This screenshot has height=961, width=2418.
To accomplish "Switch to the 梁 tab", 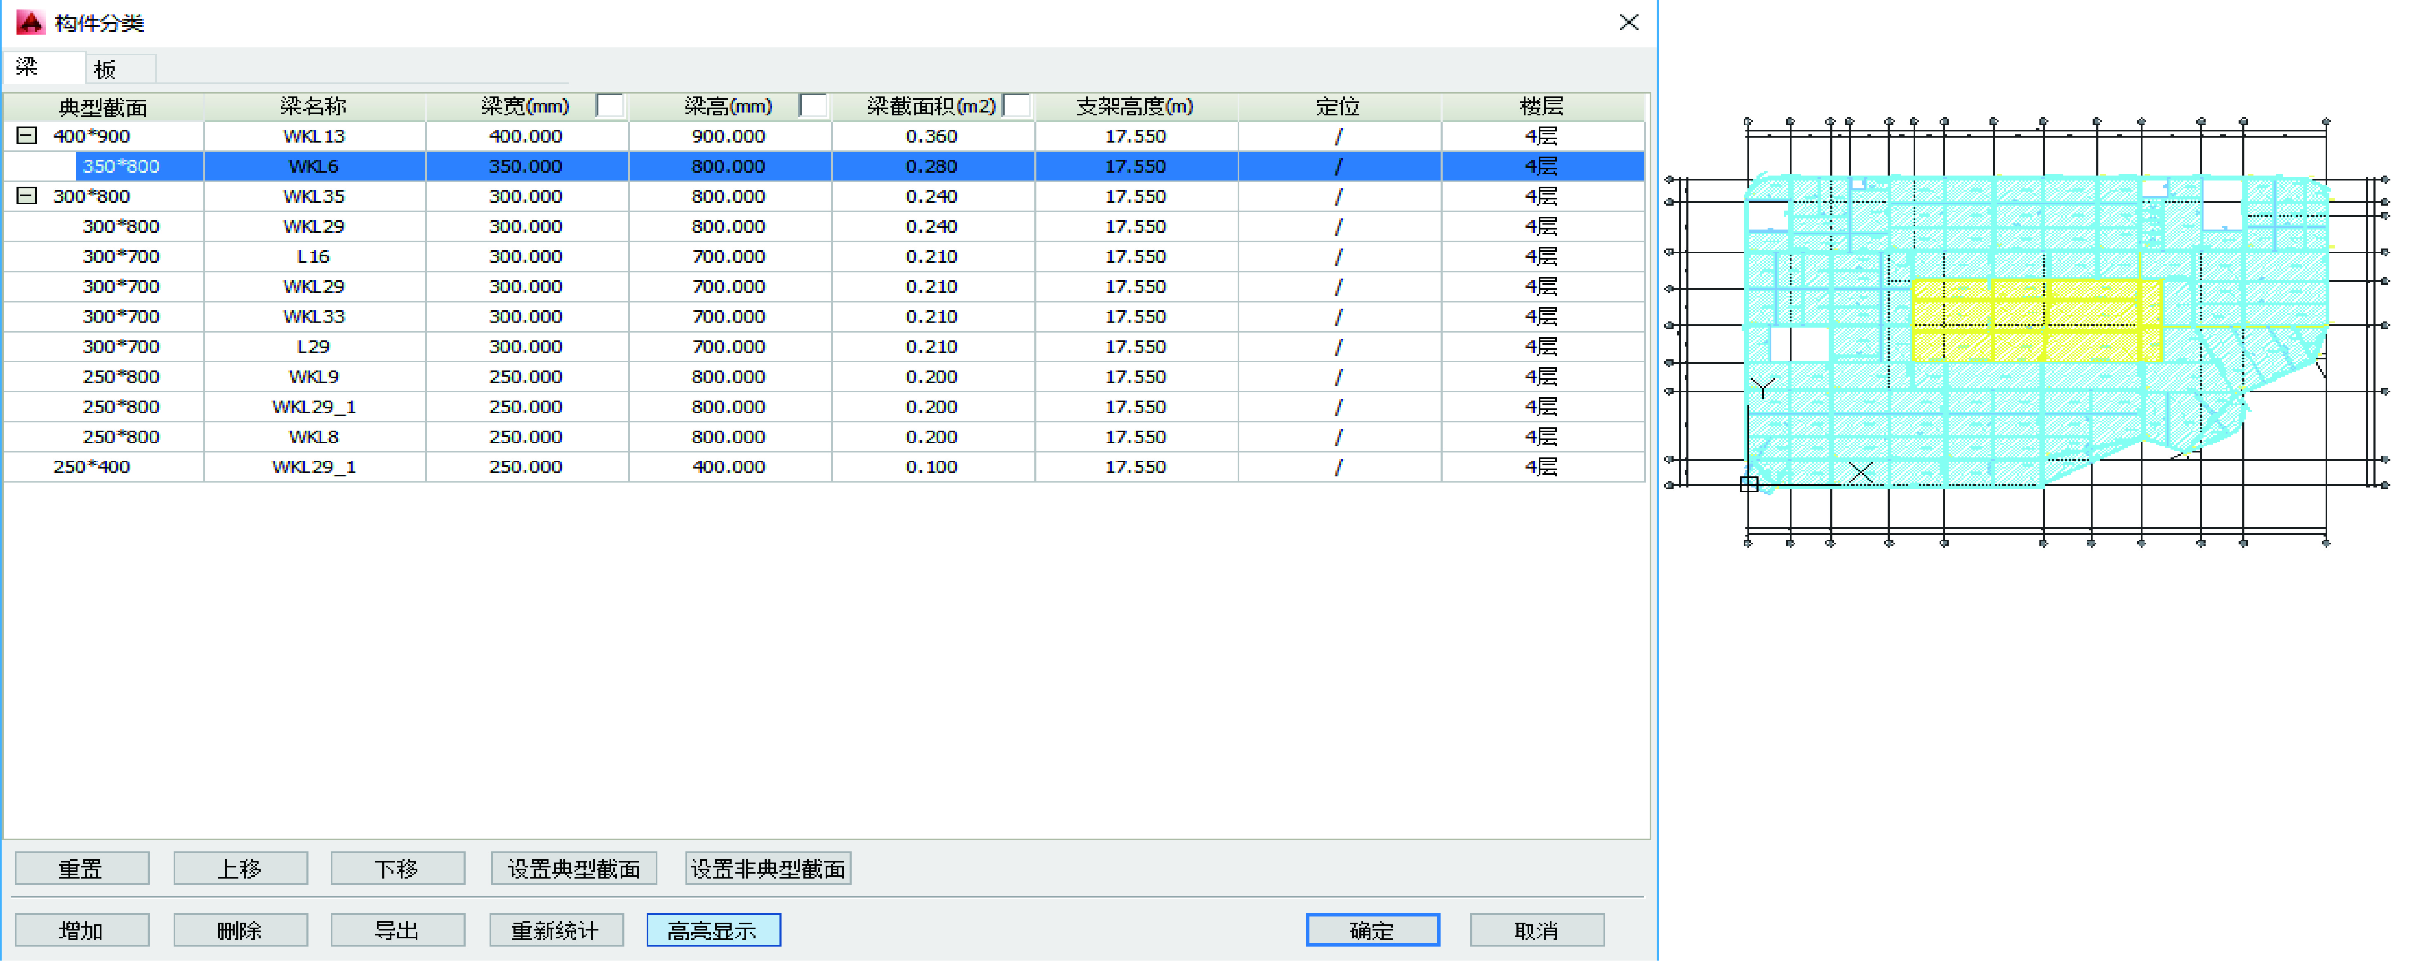I will (43, 68).
